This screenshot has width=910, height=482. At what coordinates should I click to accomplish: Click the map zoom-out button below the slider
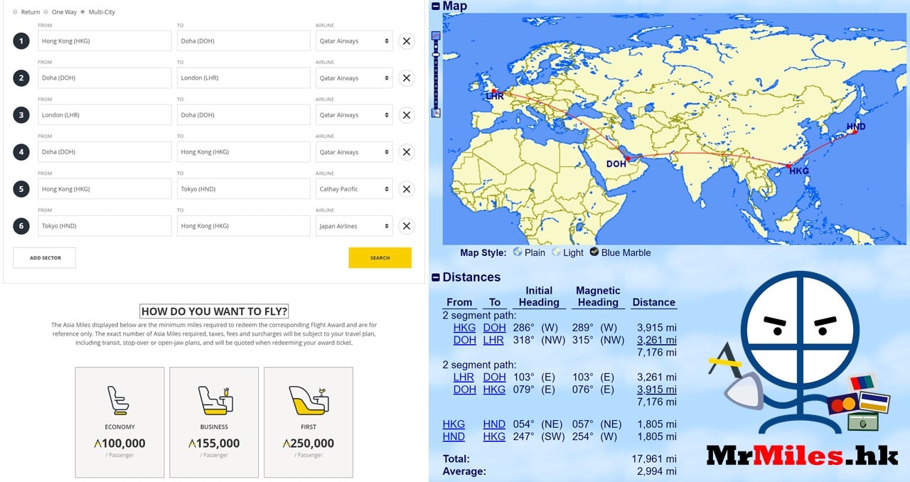click(x=436, y=112)
